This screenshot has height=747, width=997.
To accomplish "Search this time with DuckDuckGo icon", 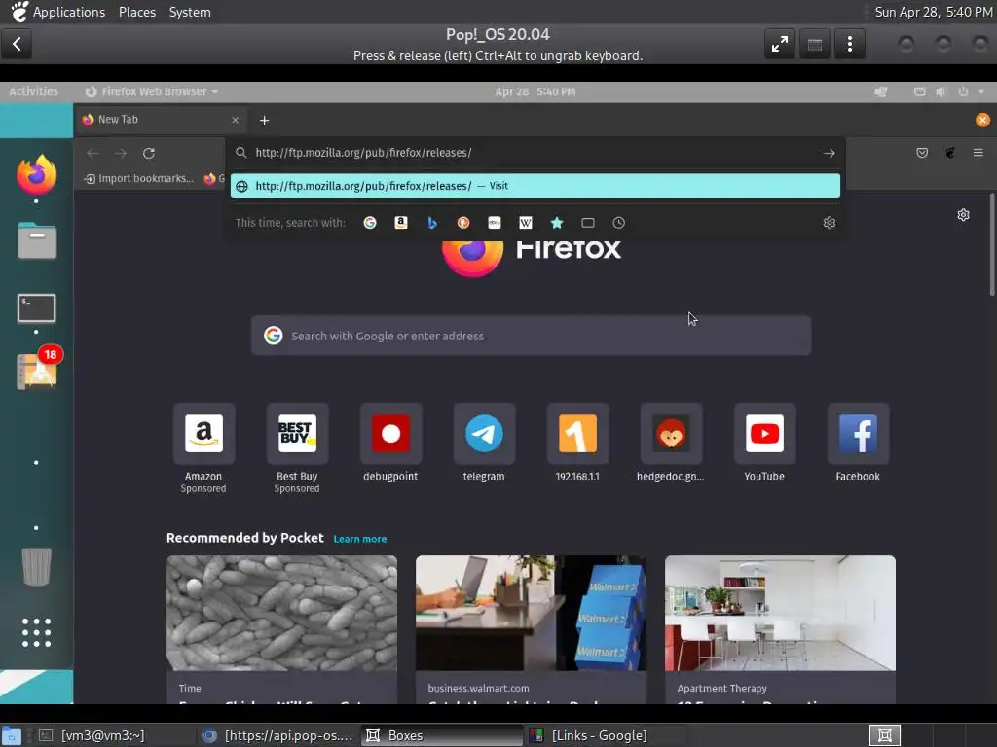I will [462, 223].
